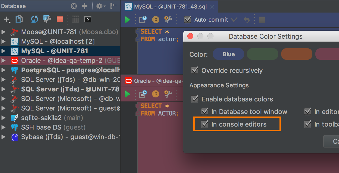The height and width of the screenshot is (173, 339).
Task: Click the 'SELECT *' line in Oracle editor
Action: [x=155, y=106]
